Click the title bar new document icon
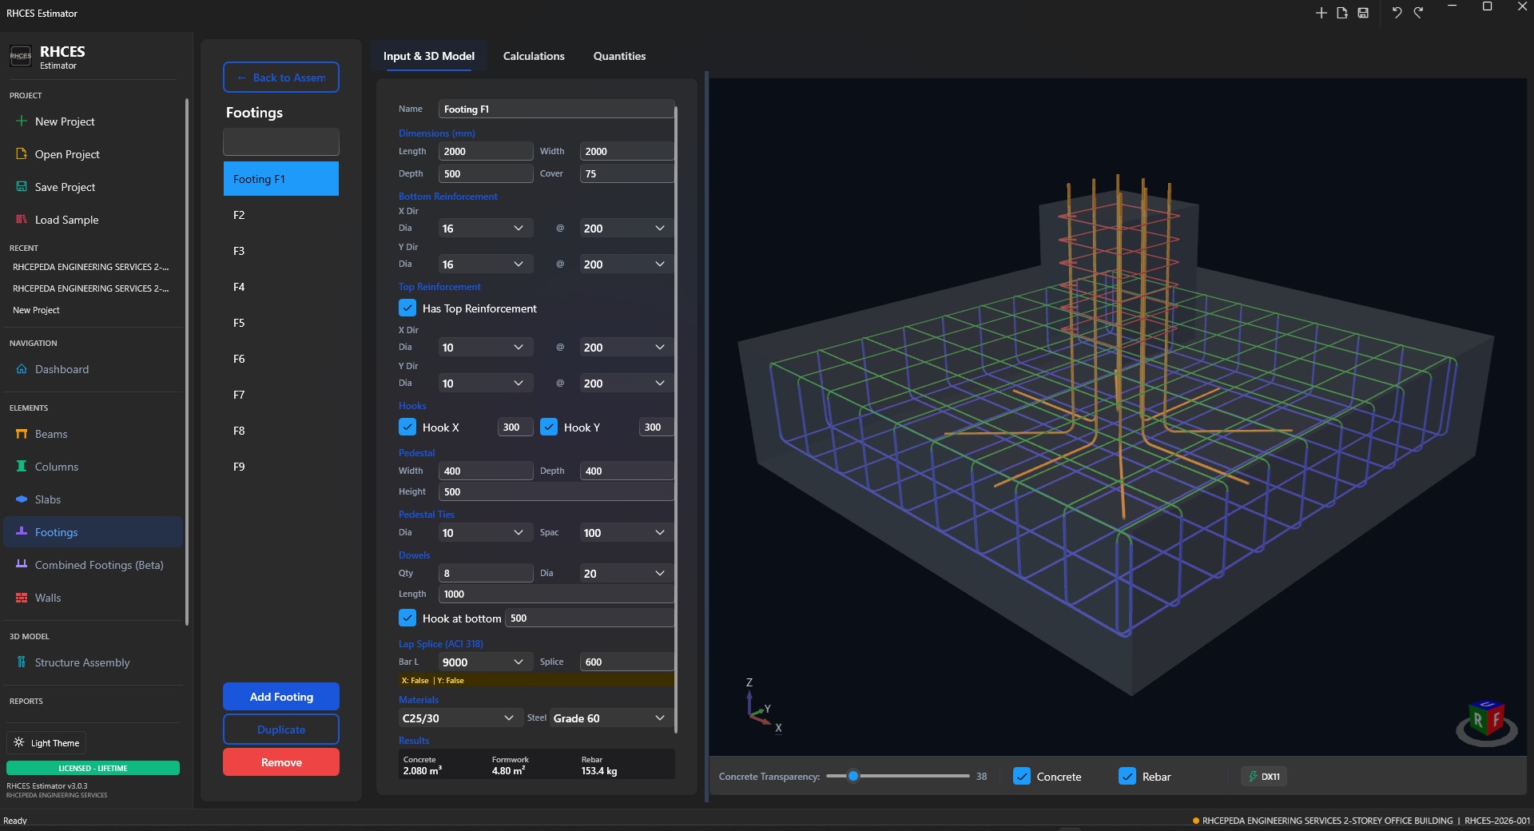This screenshot has height=831, width=1534. click(x=1342, y=13)
